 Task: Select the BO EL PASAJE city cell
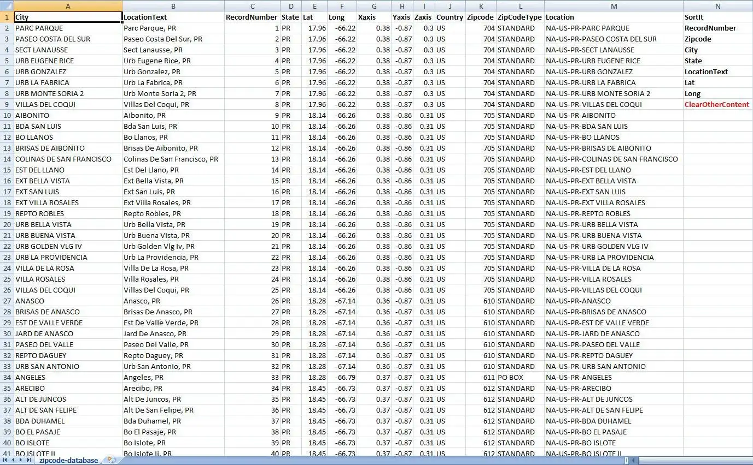coord(68,432)
